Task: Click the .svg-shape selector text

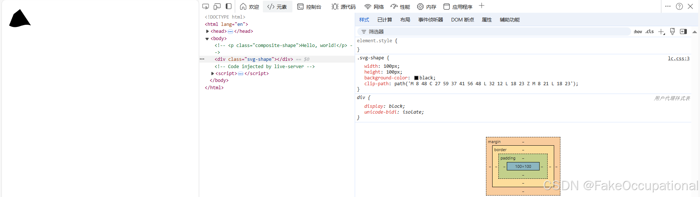Action: (x=370, y=58)
